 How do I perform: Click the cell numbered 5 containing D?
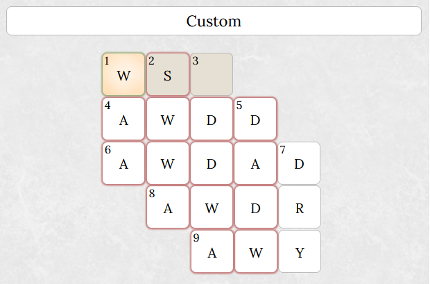pyautogui.click(x=255, y=119)
